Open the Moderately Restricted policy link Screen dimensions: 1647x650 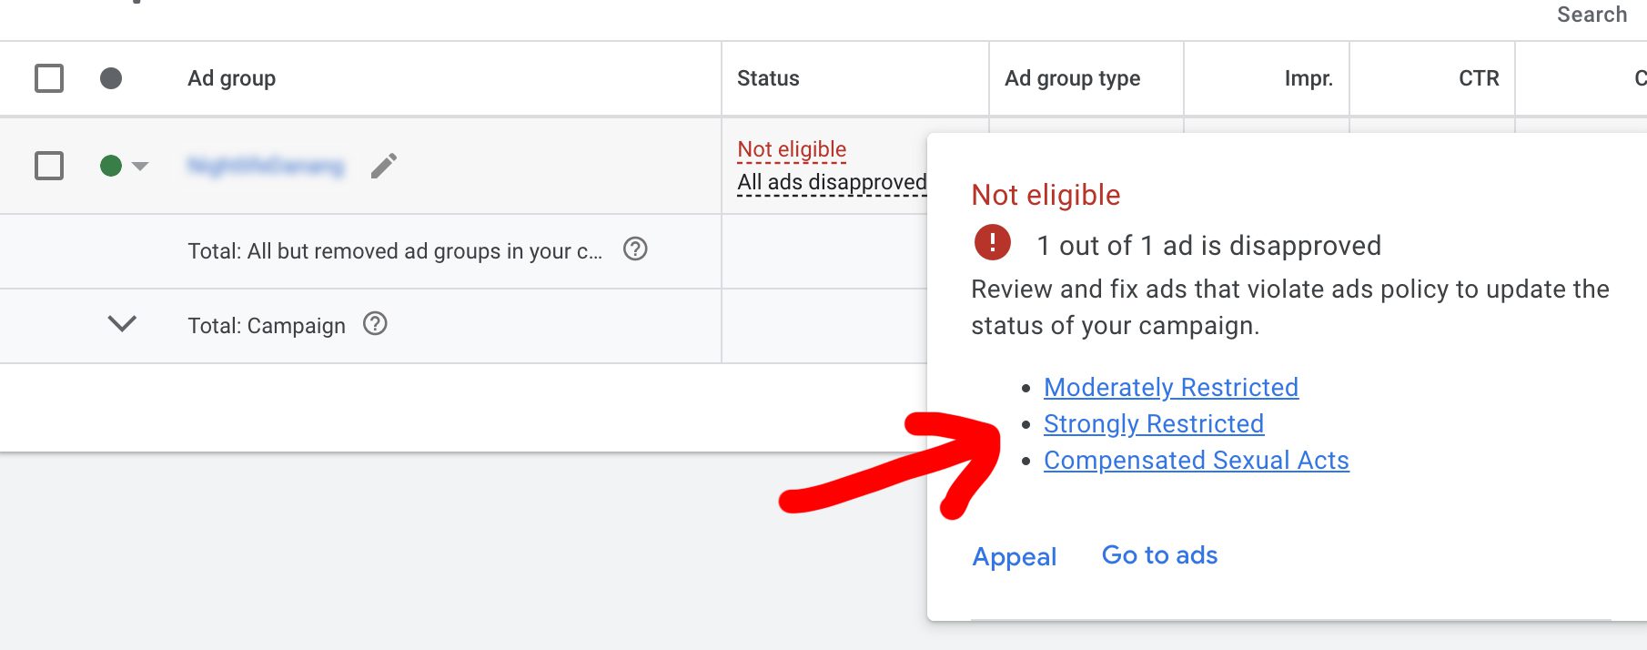pyautogui.click(x=1170, y=388)
